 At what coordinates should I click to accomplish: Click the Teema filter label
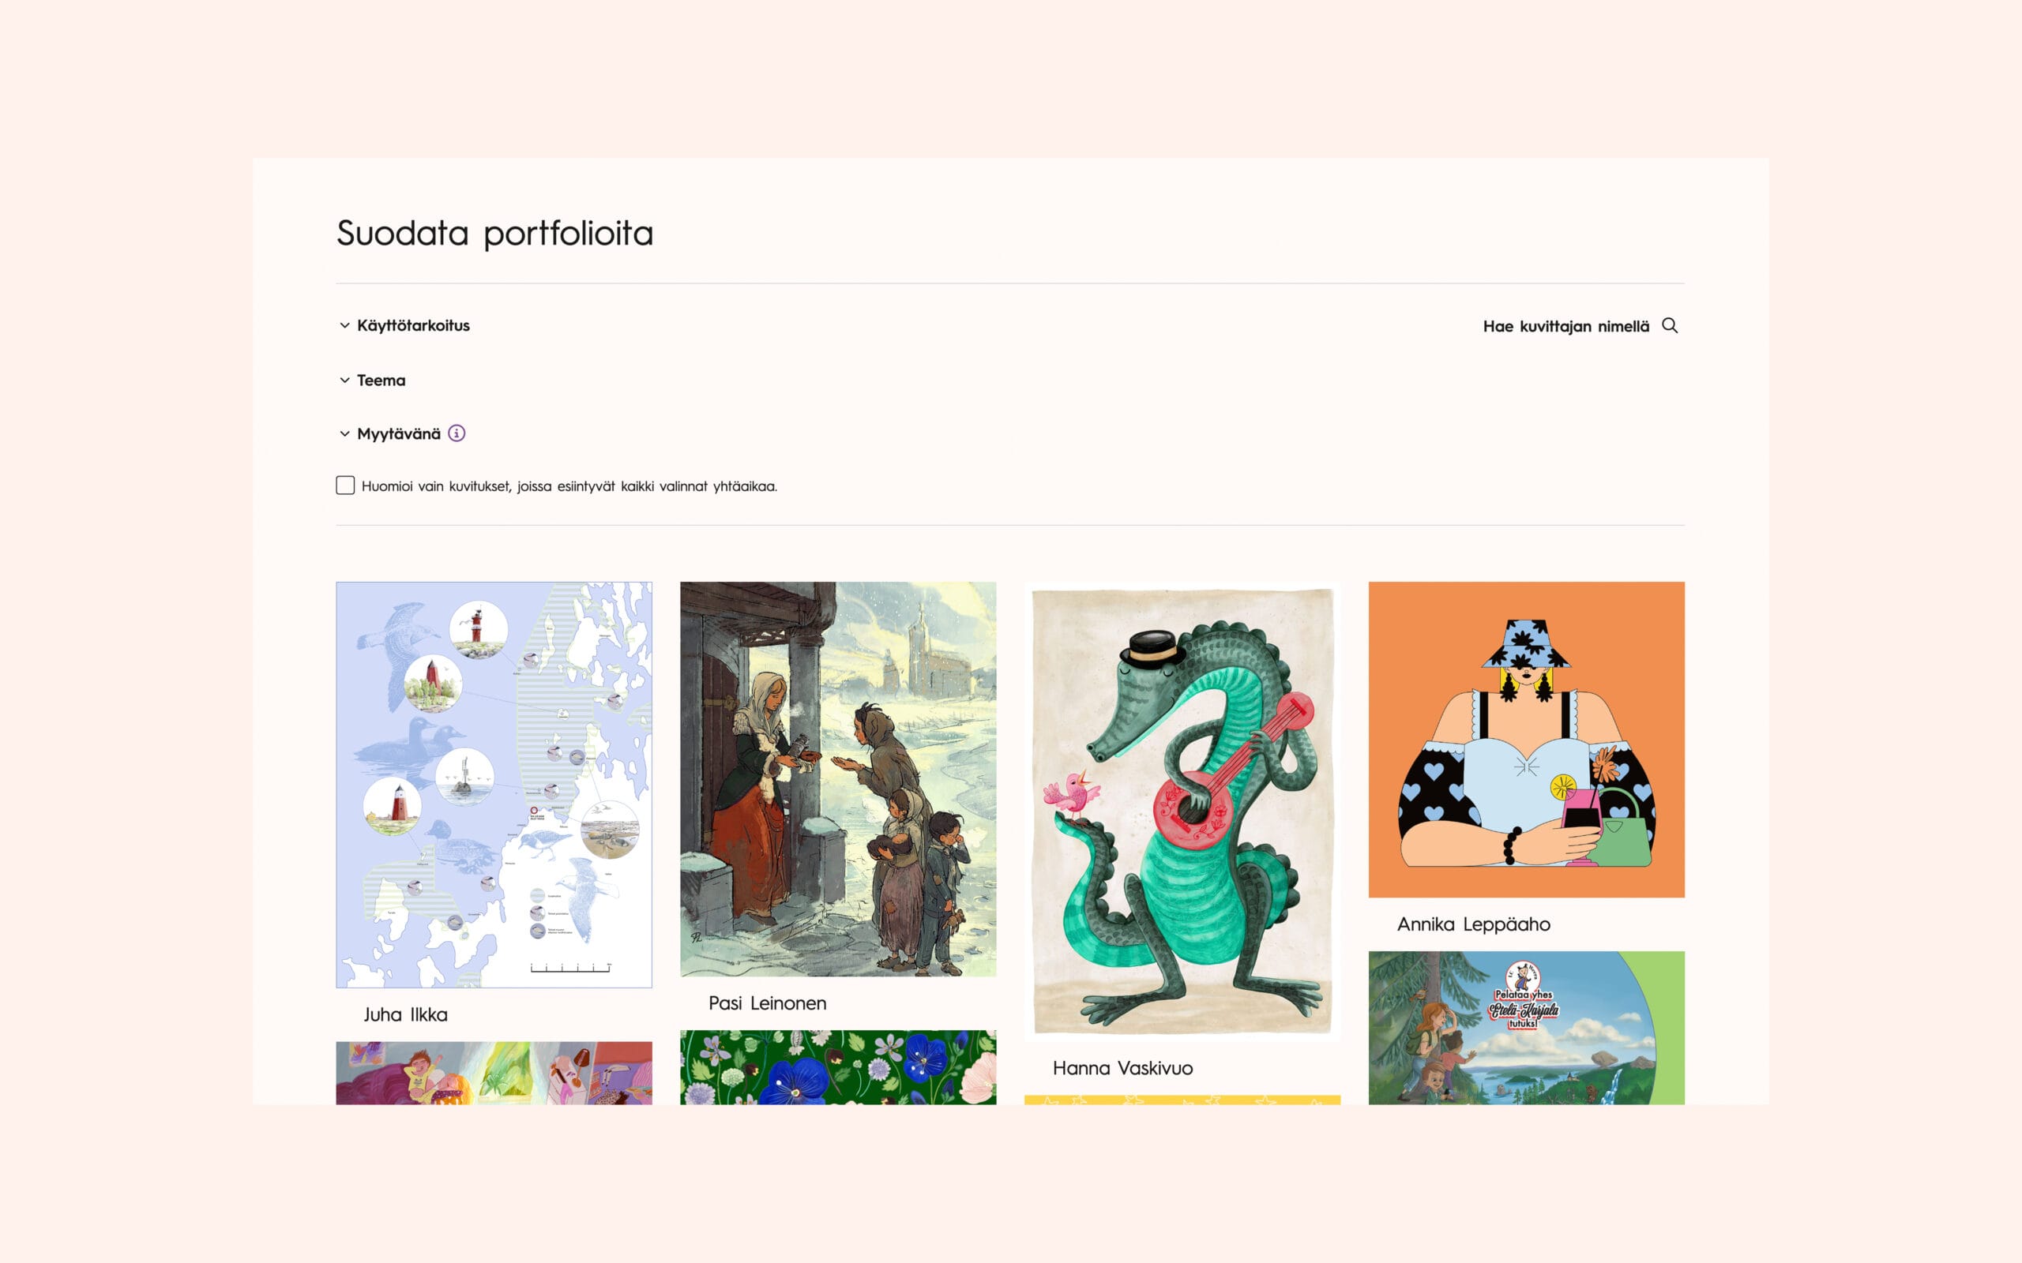381,380
